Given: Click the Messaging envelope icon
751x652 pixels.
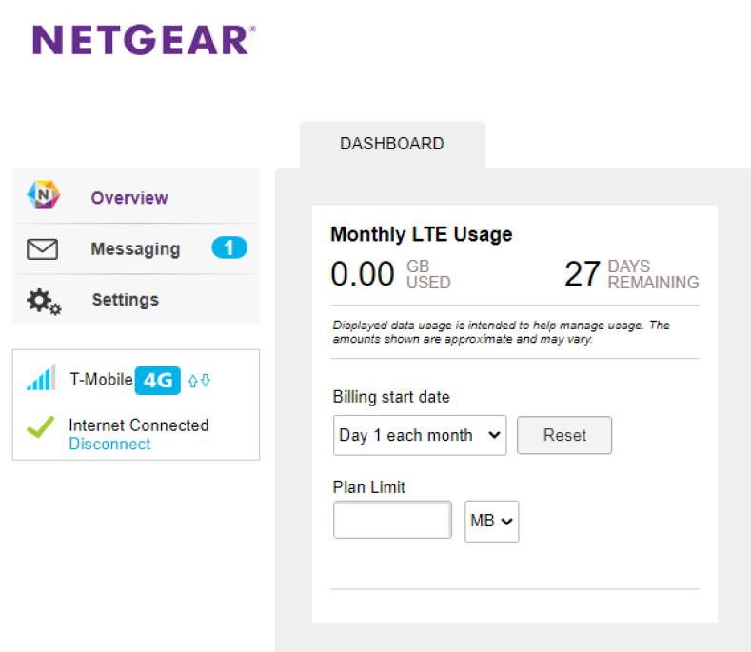Looking at the screenshot, I should 43,249.
